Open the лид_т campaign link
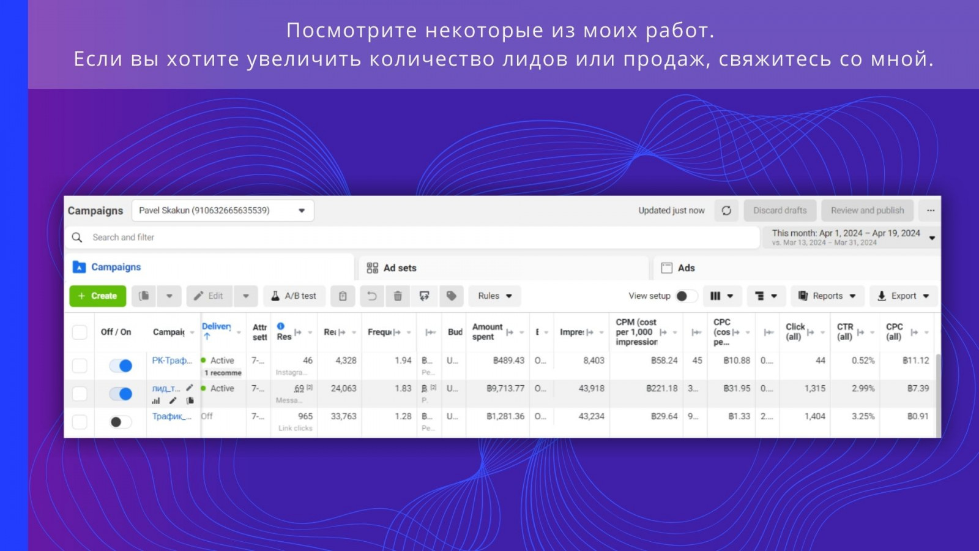Screen dimensions: 979x551 pyautogui.click(x=166, y=388)
